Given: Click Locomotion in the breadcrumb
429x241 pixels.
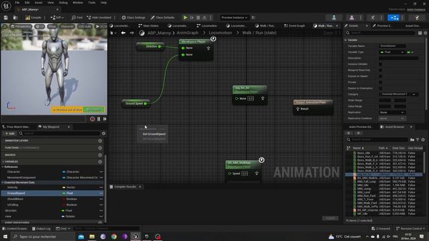Looking at the screenshot, I should [221, 33].
